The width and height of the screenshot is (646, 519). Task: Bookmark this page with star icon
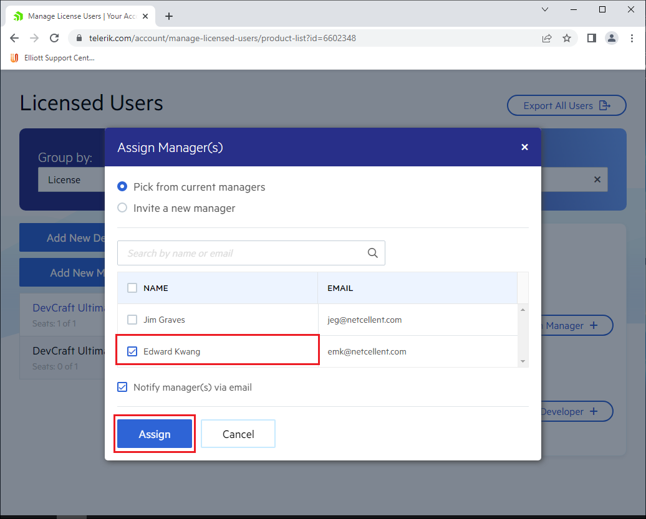coord(567,38)
